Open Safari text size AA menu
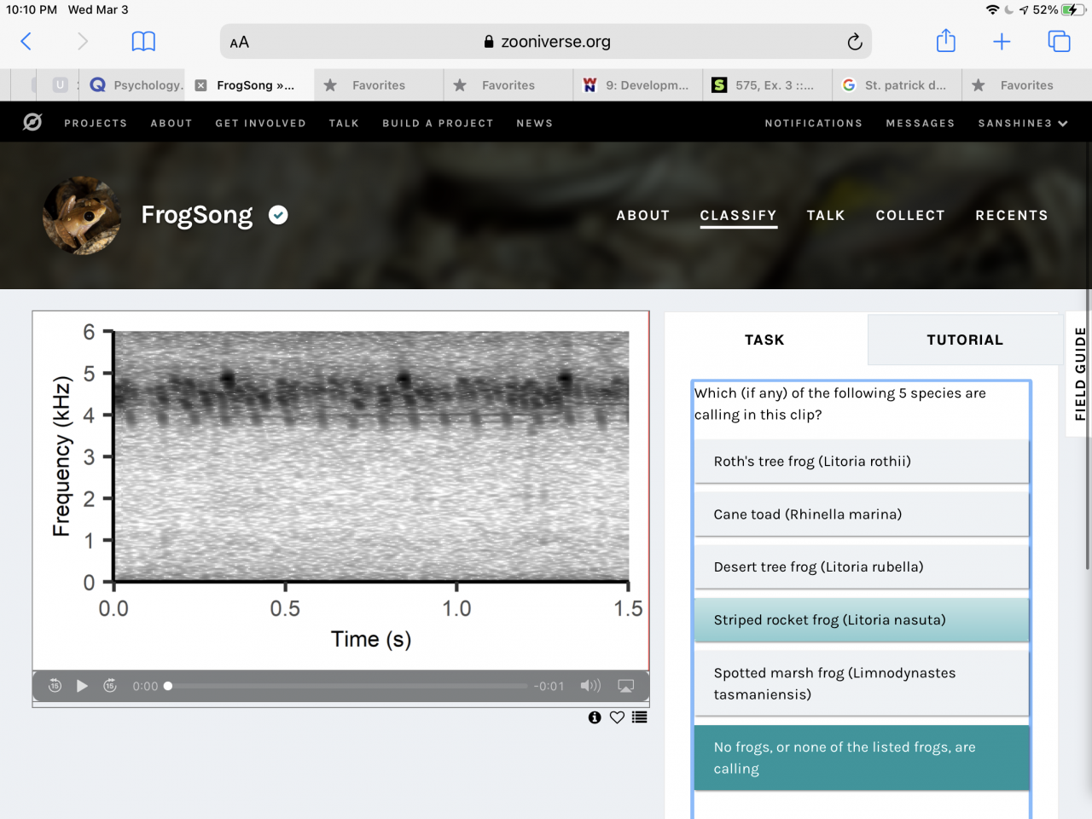1092x819 pixels. [x=240, y=42]
